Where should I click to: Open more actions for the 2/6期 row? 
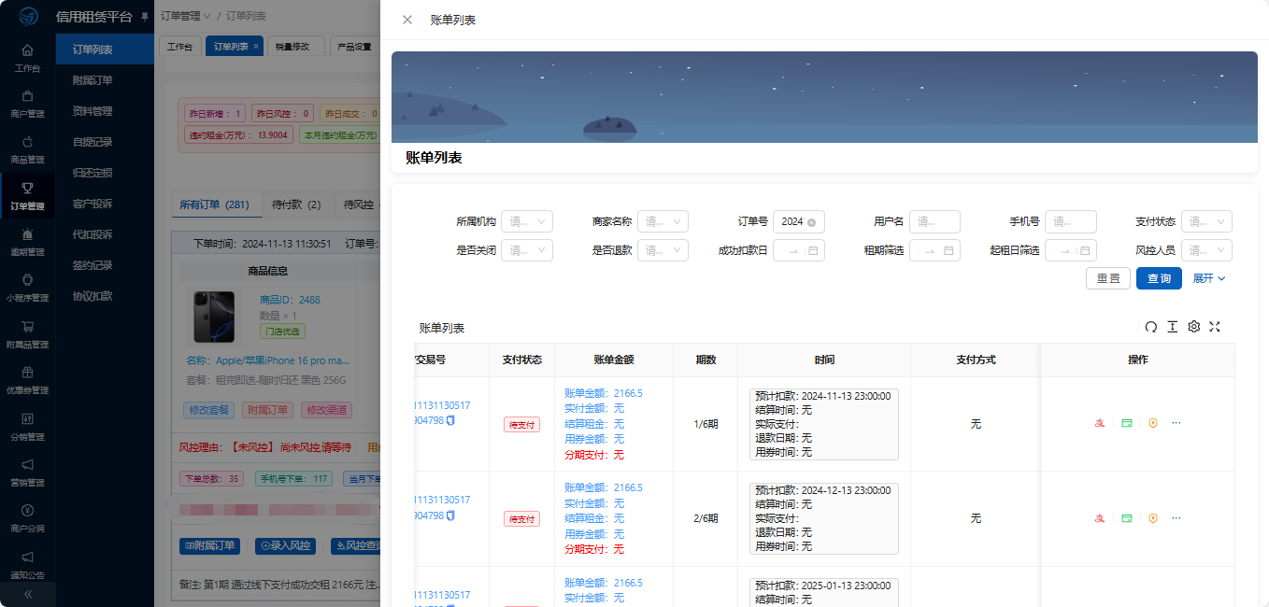click(1176, 518)
